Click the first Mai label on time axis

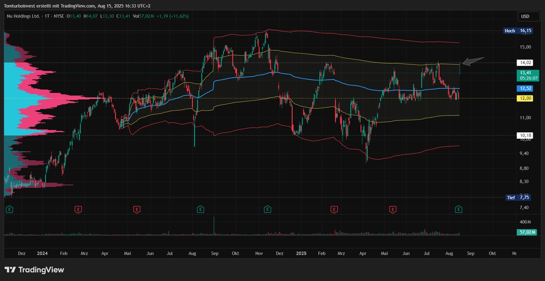[127, 253]
